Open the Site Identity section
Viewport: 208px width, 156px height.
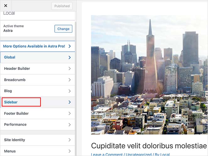pyautogui.click(x=14, y=140)
